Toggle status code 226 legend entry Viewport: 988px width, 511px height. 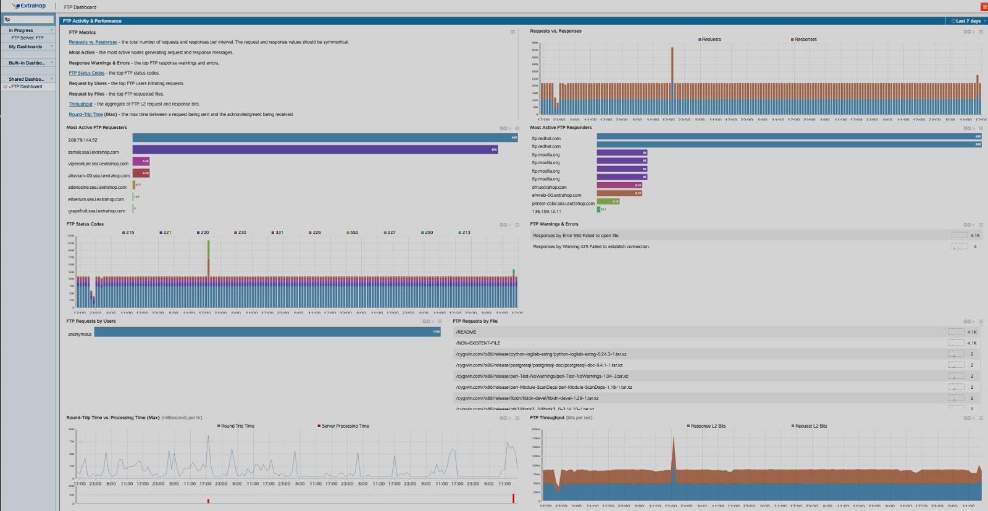click(x=315, y=233)
